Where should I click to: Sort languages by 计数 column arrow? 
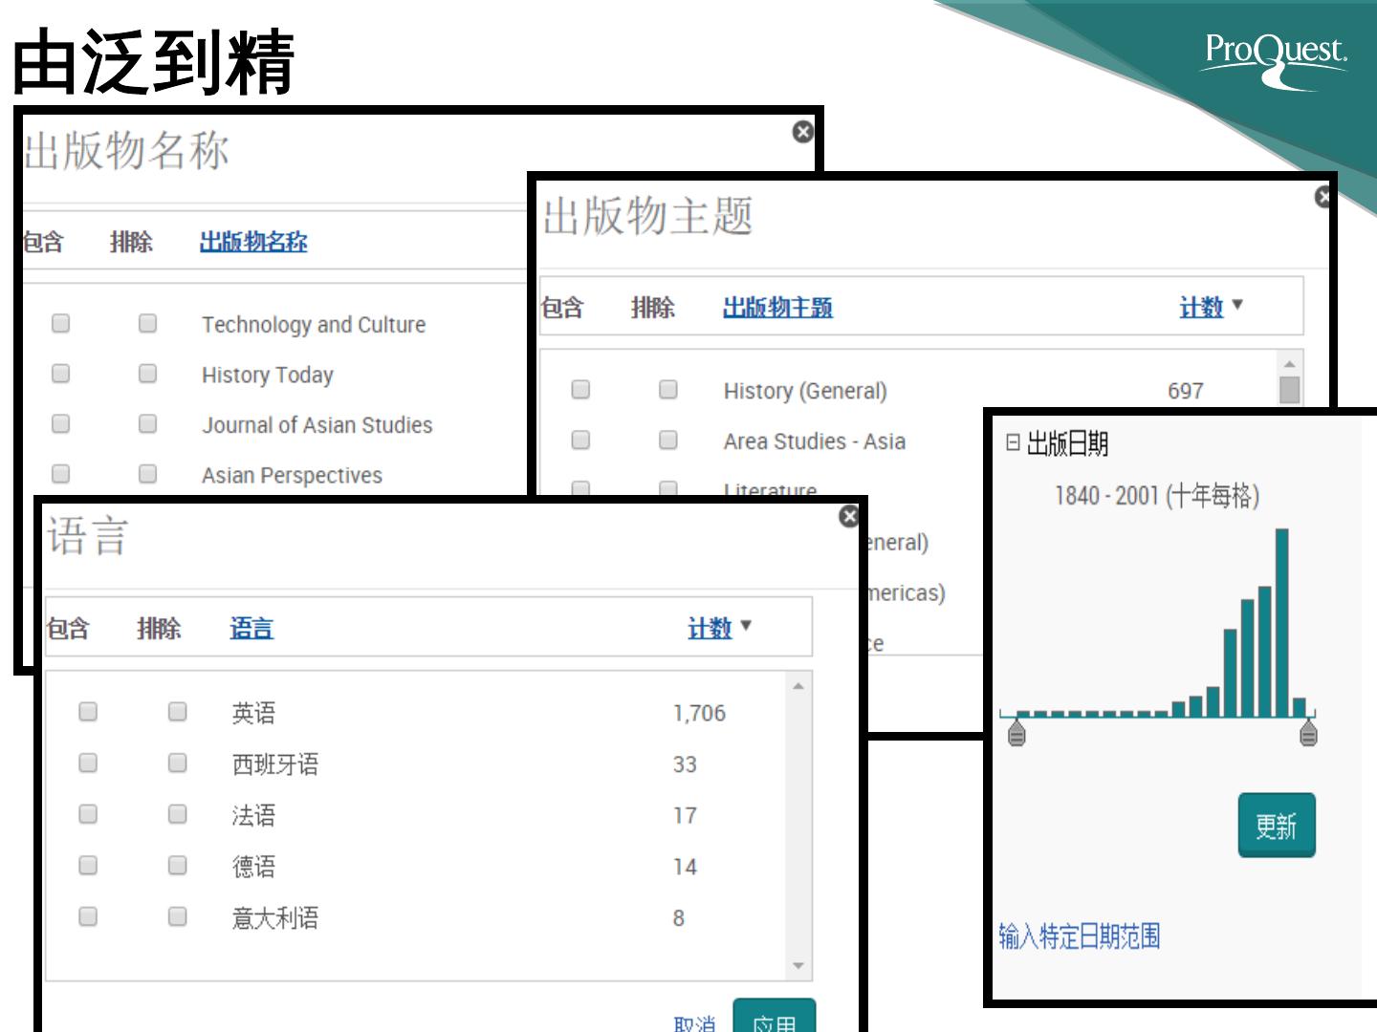click(746, 627)
